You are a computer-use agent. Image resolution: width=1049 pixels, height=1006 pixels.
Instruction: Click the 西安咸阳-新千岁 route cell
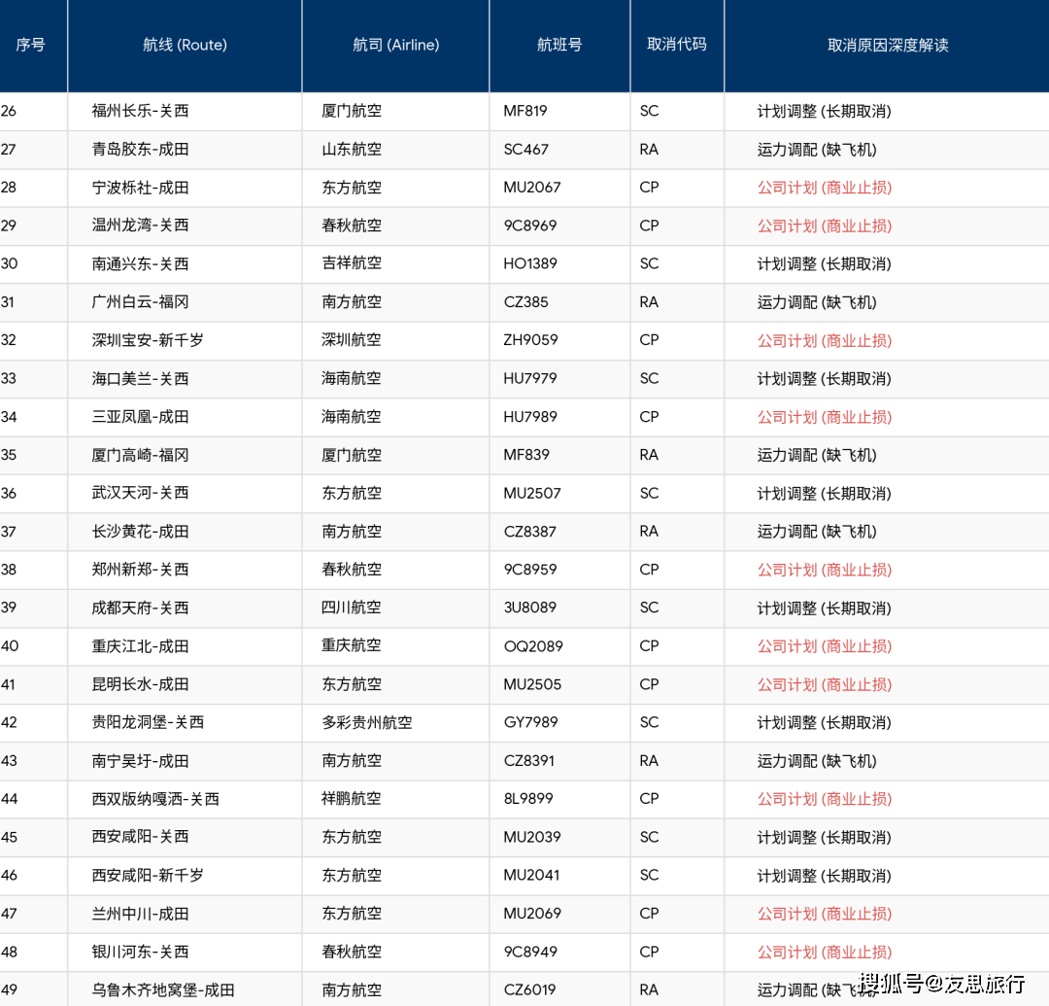coord(148,876)
